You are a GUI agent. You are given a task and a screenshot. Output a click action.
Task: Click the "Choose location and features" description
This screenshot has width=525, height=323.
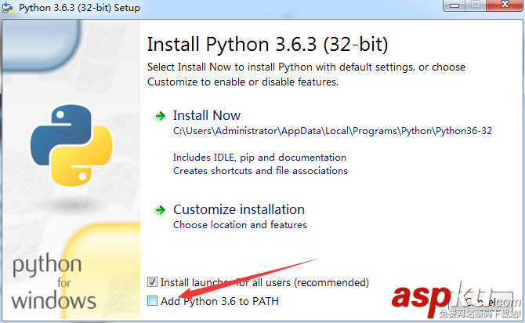tap(240, 225)
